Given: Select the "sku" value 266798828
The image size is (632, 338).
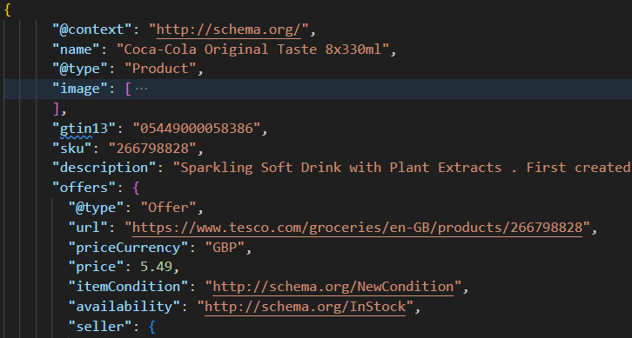Looking at the screenshot, I should (x=152, y=149).
